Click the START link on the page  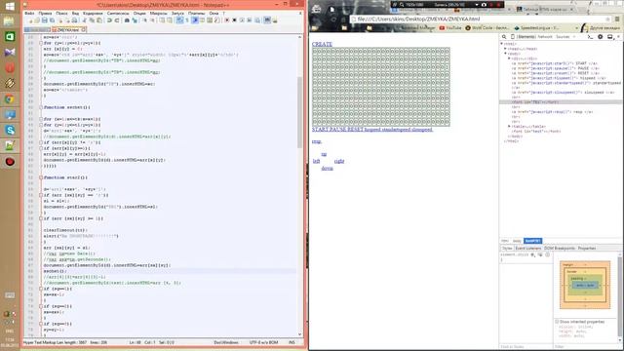click(x=320, y=130)
